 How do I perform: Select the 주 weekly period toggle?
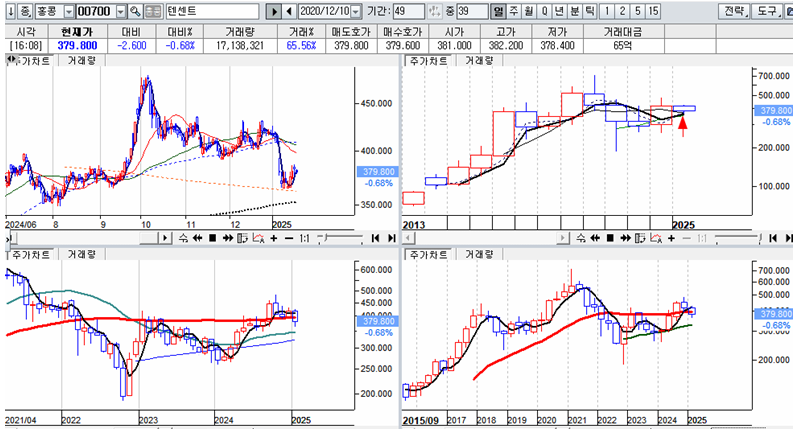513,11
